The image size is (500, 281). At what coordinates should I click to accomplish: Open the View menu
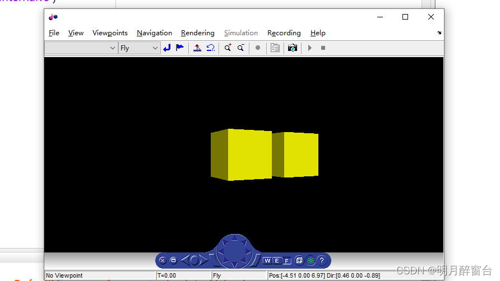click(76, 33)
